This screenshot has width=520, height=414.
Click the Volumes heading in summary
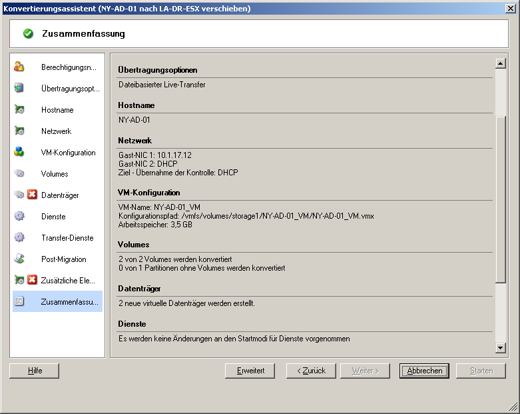[134, 245]
